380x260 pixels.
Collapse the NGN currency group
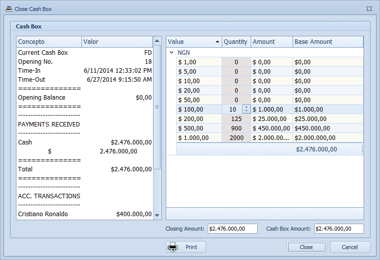point(171,52)
